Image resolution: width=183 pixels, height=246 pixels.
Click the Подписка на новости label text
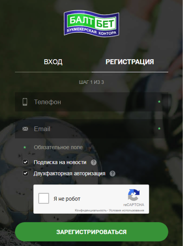[60, 162]
